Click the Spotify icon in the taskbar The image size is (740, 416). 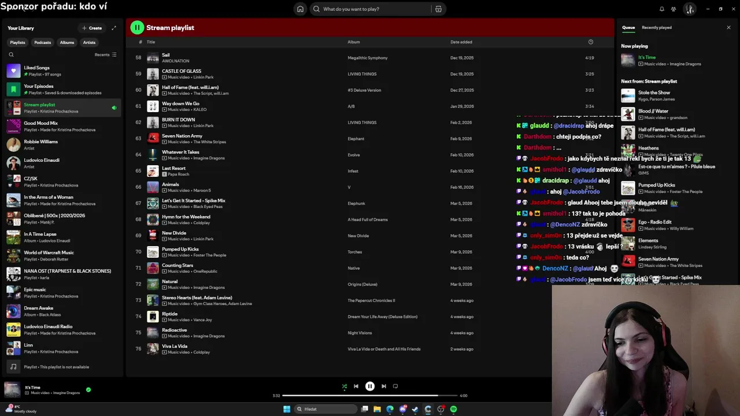click(x=453, y=409)
